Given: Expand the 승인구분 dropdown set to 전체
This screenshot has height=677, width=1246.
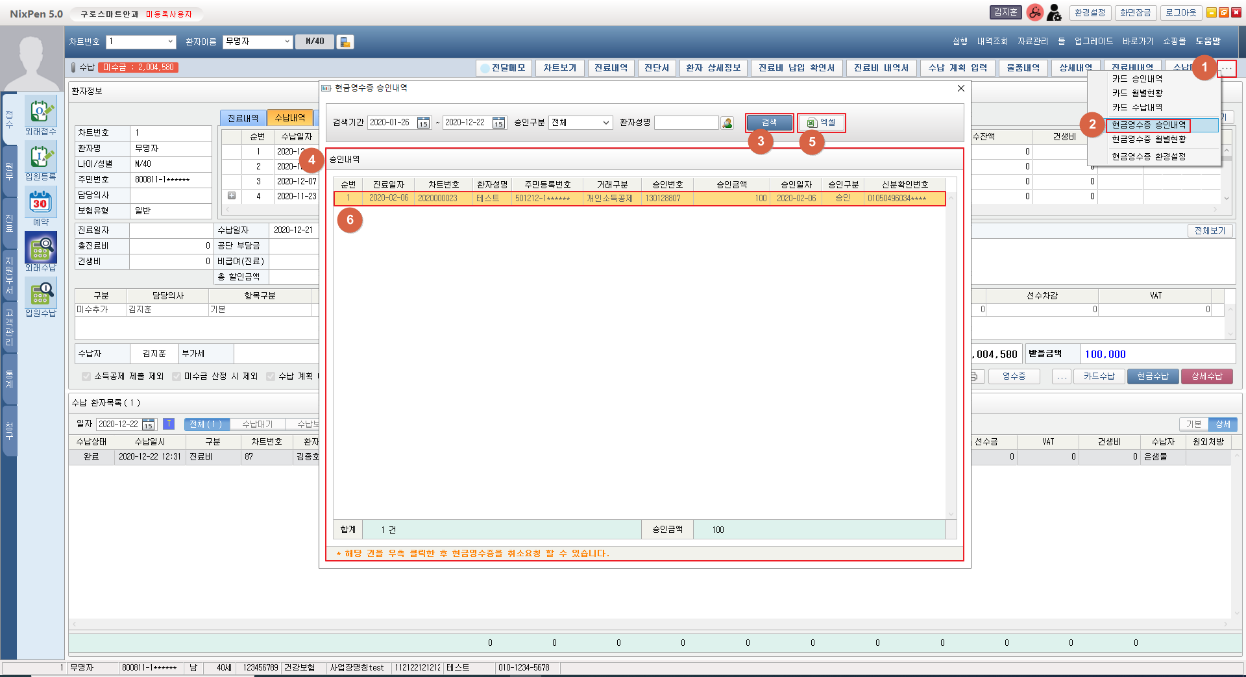Looking at the screenshot, I should point(605,123).
